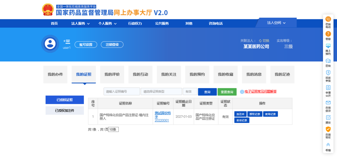Screen dimensions: 337x167
Task: Open the 投诉举报 shield icon
Action: click(x=328, y=73)
